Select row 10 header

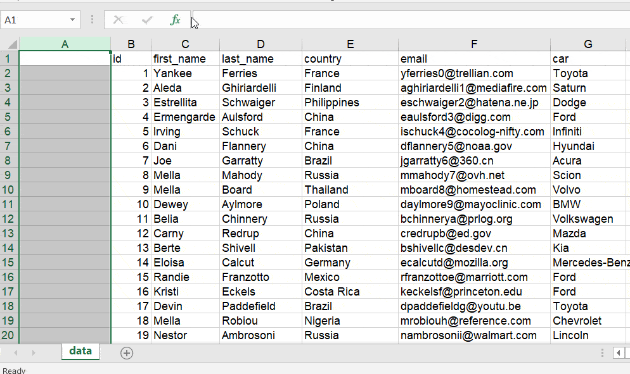coord(10,190)
